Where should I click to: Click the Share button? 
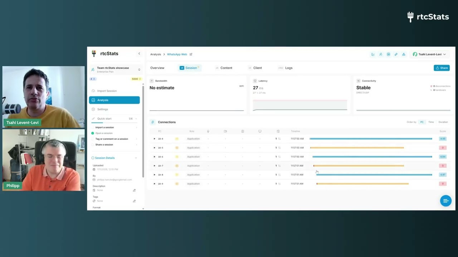click(442, 68)
